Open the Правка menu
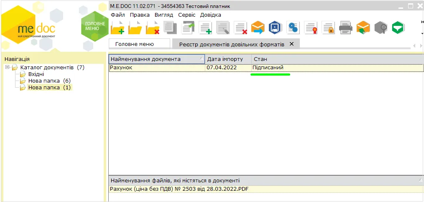The image size is (424, 202). click(140, 15)
